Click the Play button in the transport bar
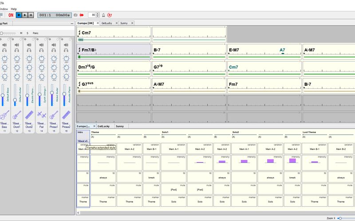The height and width of the screenshot is (221, 355). [25, 15]
